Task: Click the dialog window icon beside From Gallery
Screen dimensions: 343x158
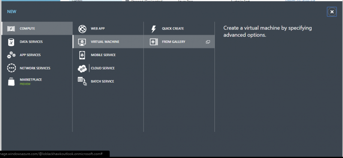Action: (208, 42)
